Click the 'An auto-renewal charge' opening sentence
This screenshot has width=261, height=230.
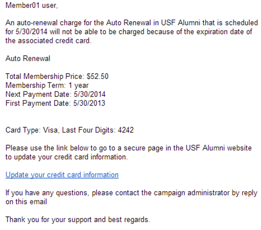click(132, 23)
